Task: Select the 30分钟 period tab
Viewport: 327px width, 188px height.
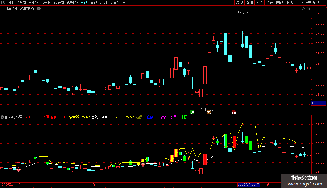Action: [59, 3]
